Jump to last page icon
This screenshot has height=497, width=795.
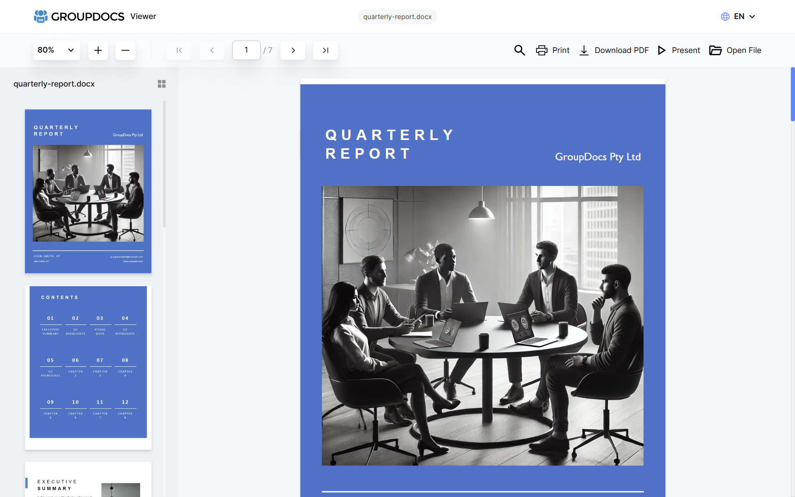pos(325,51)
